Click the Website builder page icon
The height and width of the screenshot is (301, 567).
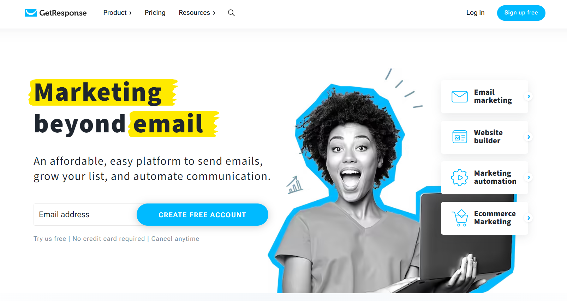click(460, 137)
